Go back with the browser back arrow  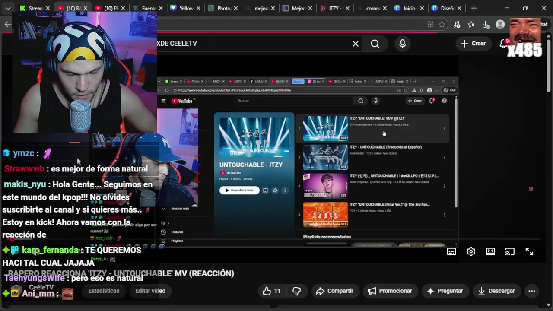coord(8,24)
